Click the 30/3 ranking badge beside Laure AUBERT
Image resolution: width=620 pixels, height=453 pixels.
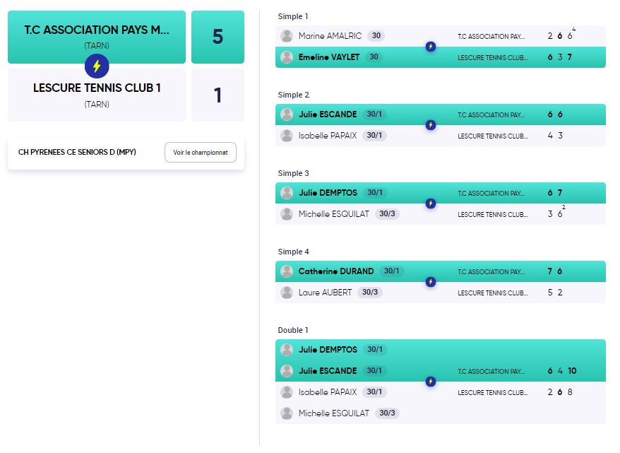pyautogui.click(x=370, y=293)
